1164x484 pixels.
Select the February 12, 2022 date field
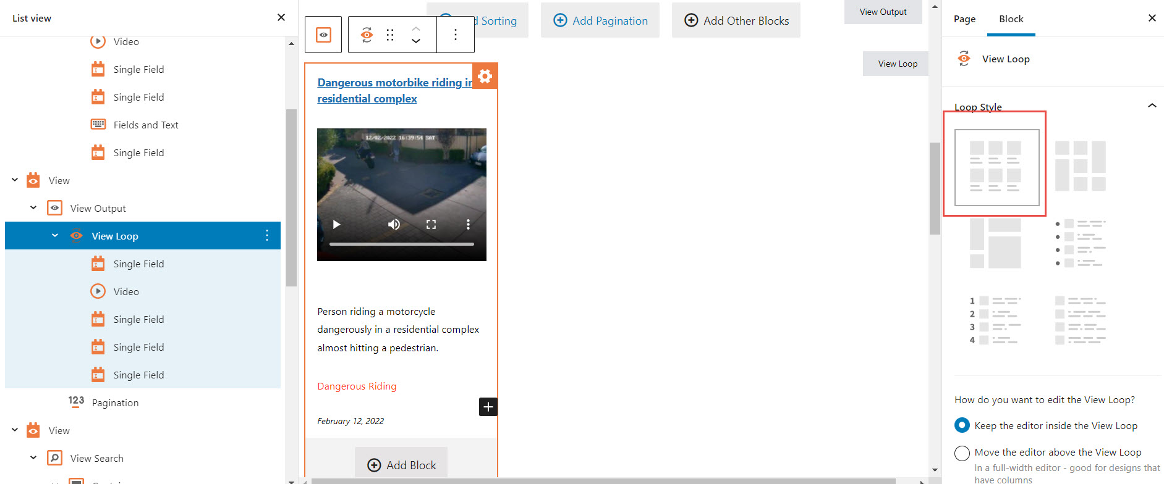pos(350,421)
